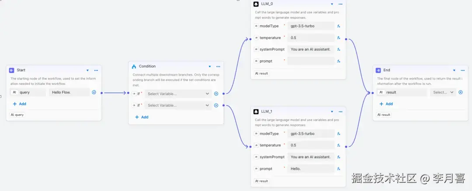Delete the query variable in Start node
472x191 pixels.
pyautogui.click(x=94, y=92)
